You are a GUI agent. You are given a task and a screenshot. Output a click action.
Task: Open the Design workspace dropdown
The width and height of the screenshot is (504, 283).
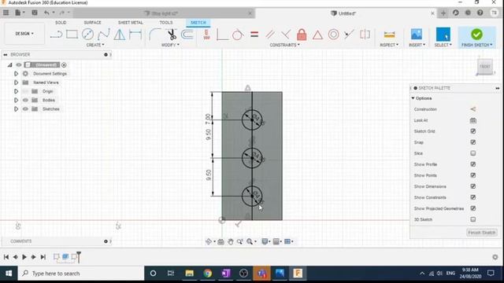pyautogui.click(x=24, y=33)
